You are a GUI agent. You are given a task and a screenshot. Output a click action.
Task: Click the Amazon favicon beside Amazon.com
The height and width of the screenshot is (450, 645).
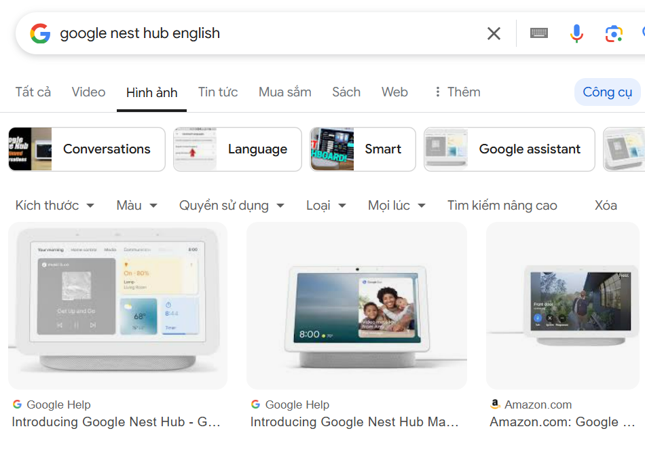pos(495,405)
